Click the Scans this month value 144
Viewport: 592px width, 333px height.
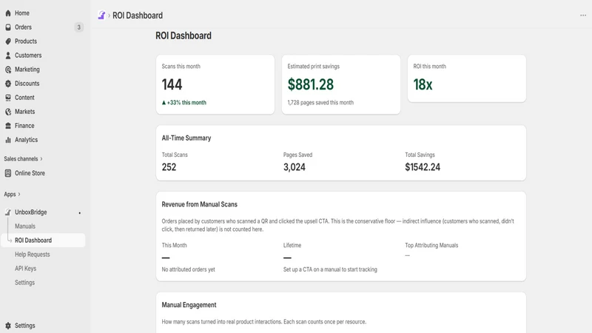(x=172, y=84)
